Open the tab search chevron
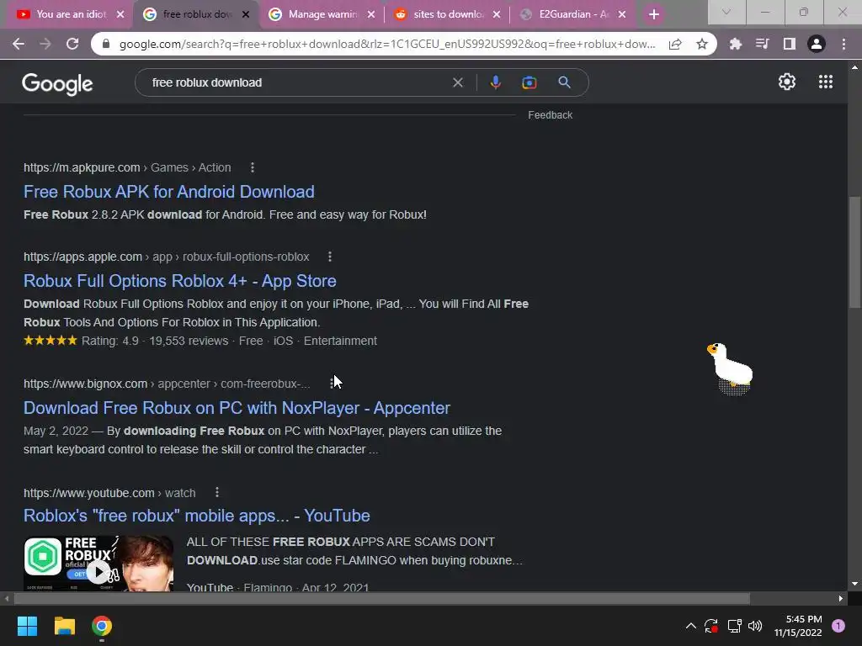 726,12
